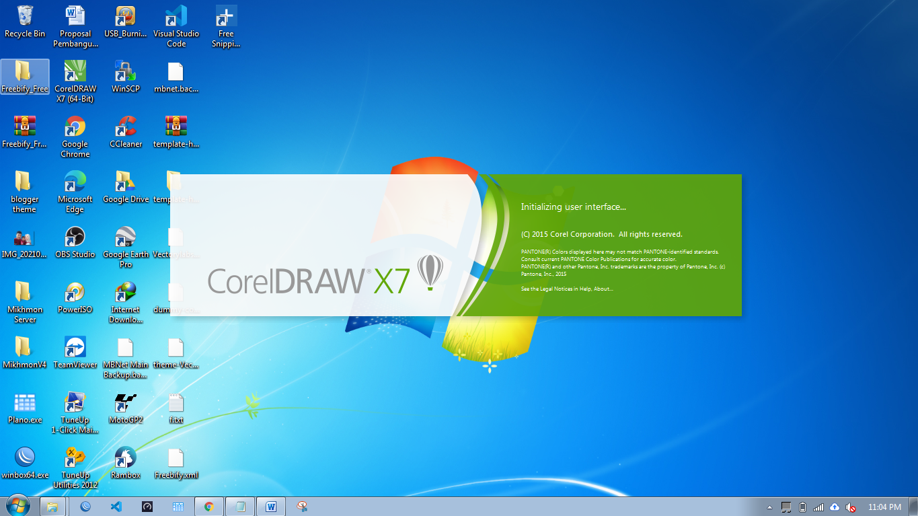Check the battery status tray icon
Screen dimensions: 918x516
802,507
